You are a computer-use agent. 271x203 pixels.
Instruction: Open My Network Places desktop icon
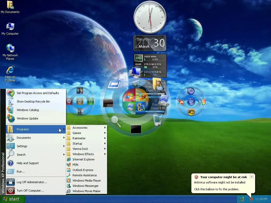10,52
